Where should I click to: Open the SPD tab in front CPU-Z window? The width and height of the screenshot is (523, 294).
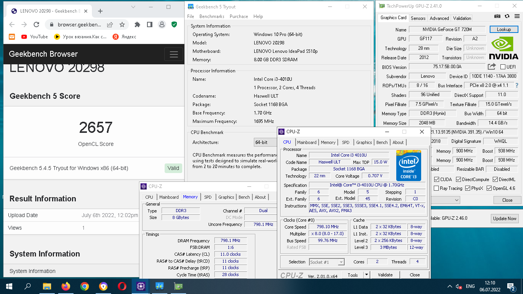(x=346, y=142)
